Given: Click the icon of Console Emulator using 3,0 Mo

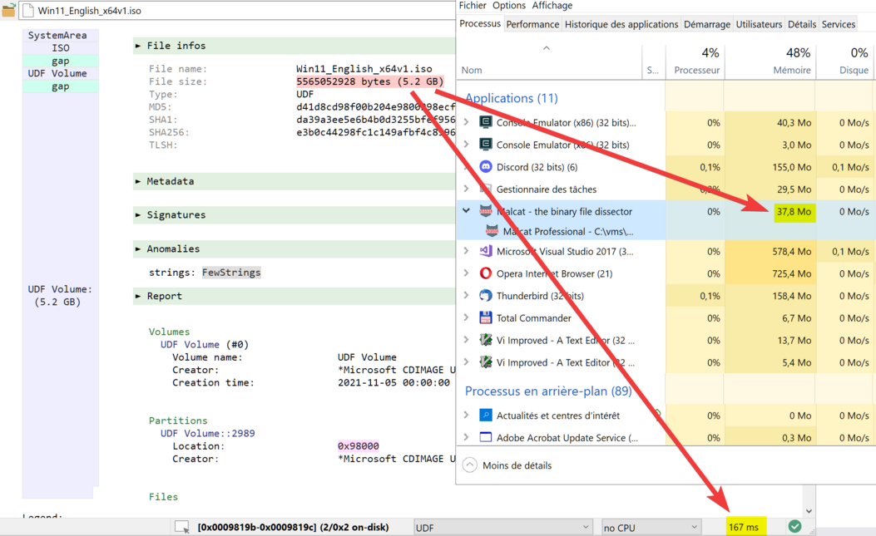Looking at the screenshot, I should pos(486,145).
